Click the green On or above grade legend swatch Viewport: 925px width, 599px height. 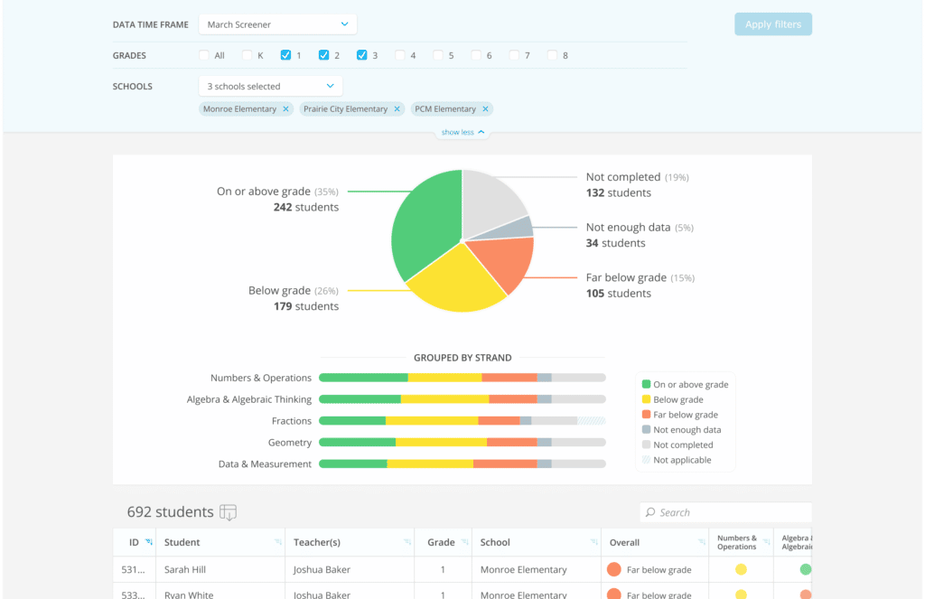(x=646, y=385)
